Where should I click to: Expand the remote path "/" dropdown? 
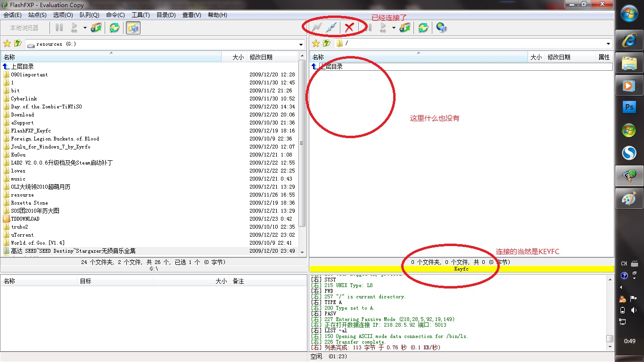609,44
